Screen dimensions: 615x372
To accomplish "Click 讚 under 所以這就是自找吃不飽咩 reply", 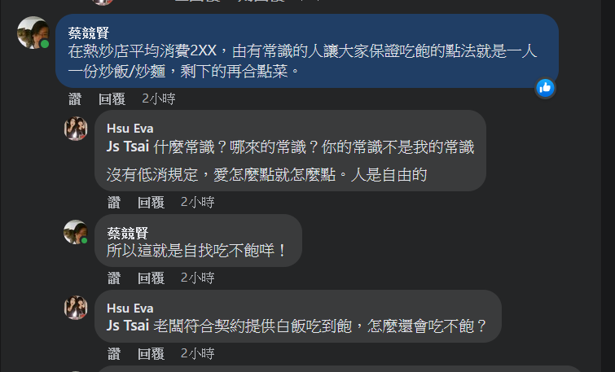I will (x=114, y=278).
